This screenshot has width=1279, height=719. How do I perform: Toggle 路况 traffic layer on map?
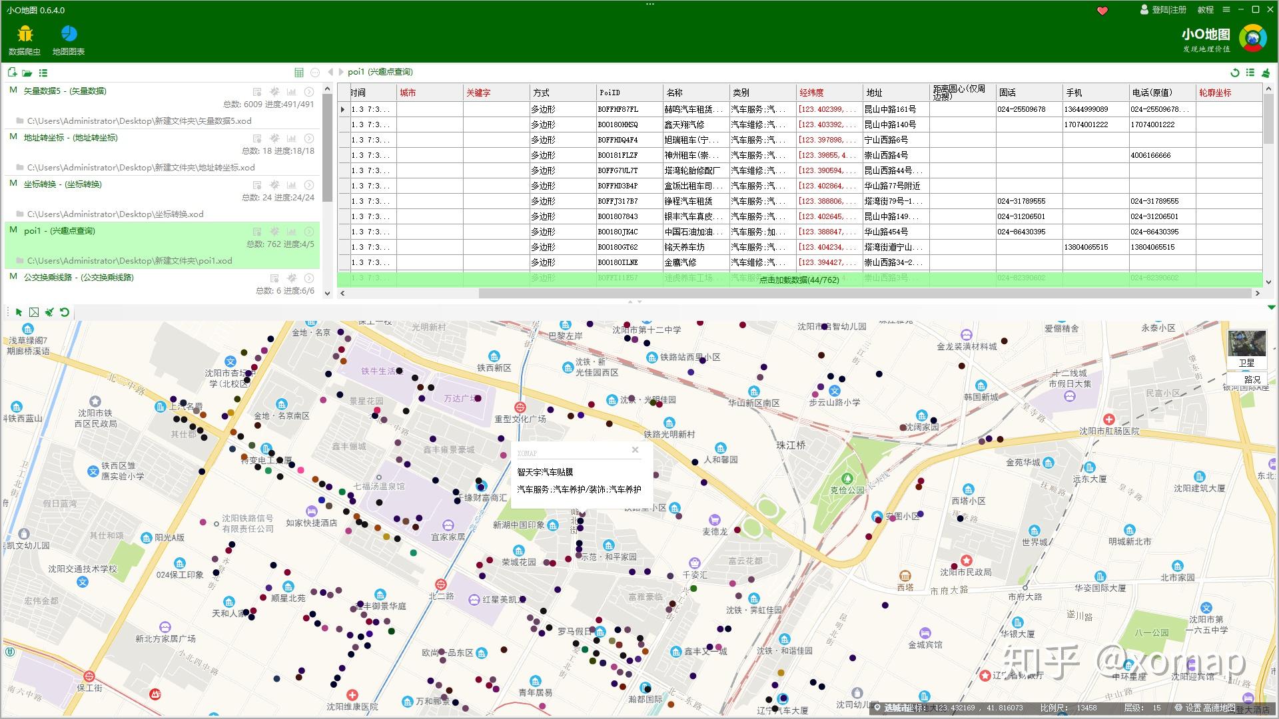[x=1247, y=379]
